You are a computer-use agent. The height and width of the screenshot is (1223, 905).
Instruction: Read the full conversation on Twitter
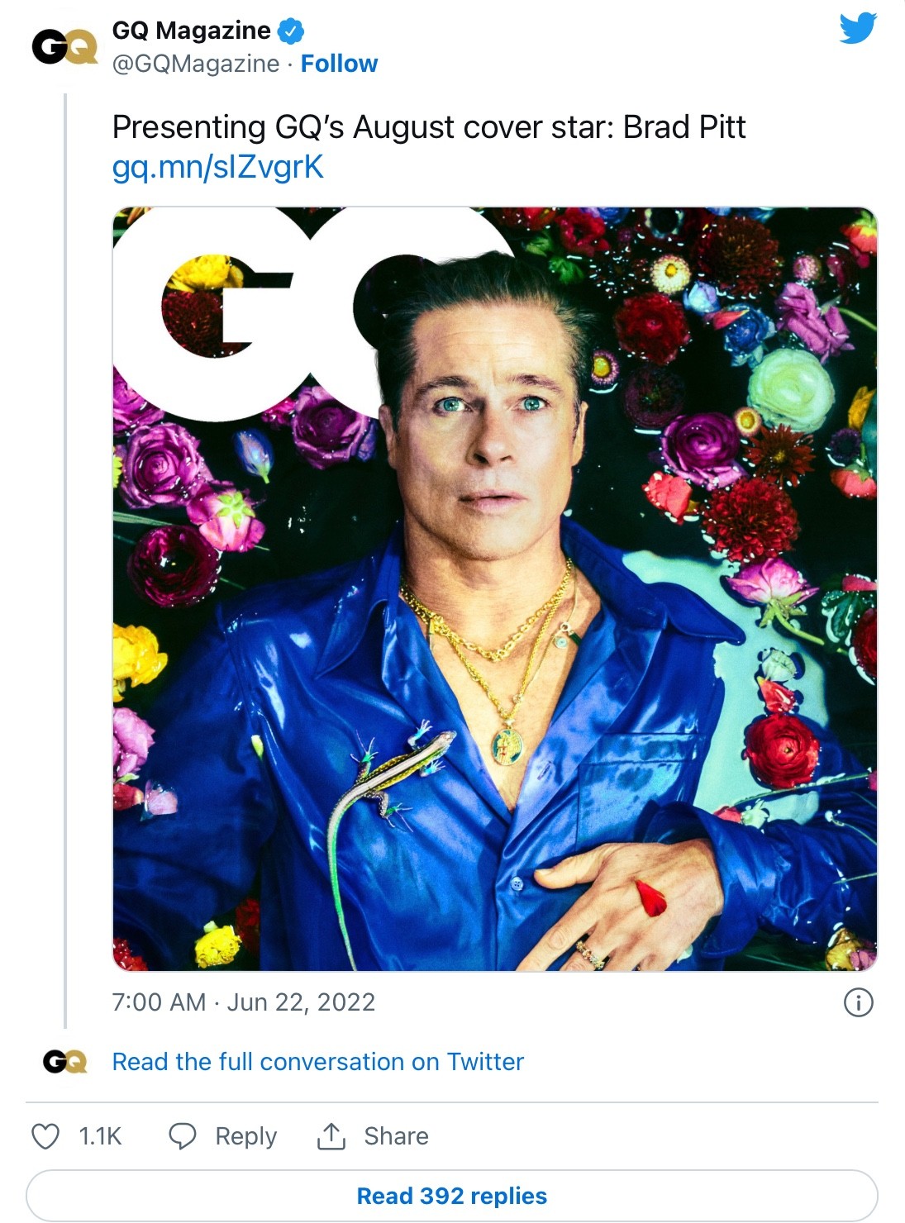[x=318, y=1062]
